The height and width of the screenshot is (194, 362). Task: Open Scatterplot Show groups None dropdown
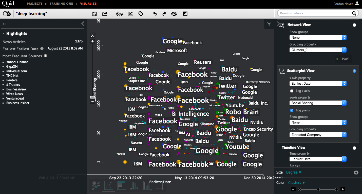(318, 122)
